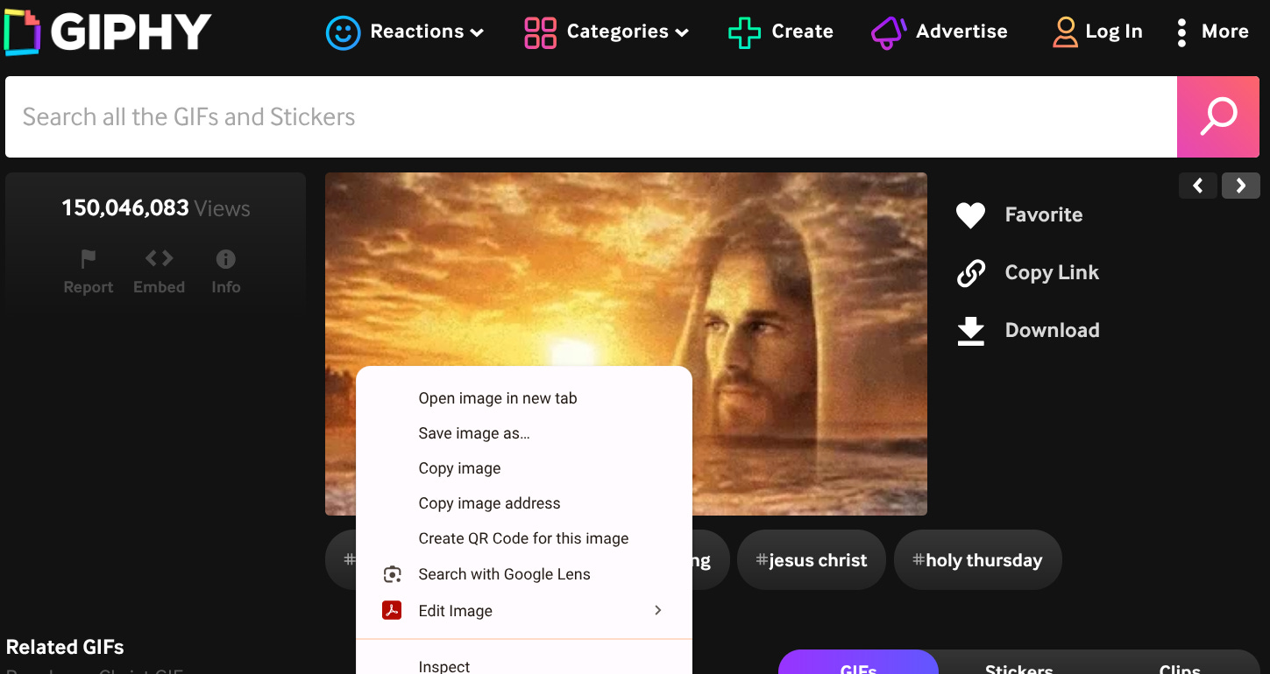Open the Reactions smiley icon
The height and width of the screenshot is (674, 1270).
tap(343, 32)
